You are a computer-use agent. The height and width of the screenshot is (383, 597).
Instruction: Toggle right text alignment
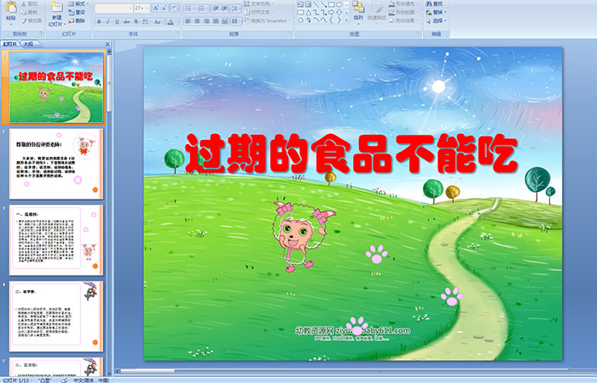pos(206,21)
